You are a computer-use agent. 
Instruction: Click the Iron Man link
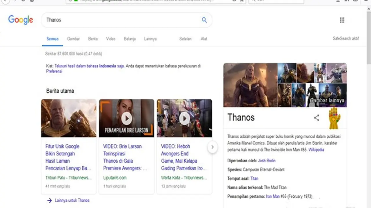pyautogui.click(x=273, y=196)
